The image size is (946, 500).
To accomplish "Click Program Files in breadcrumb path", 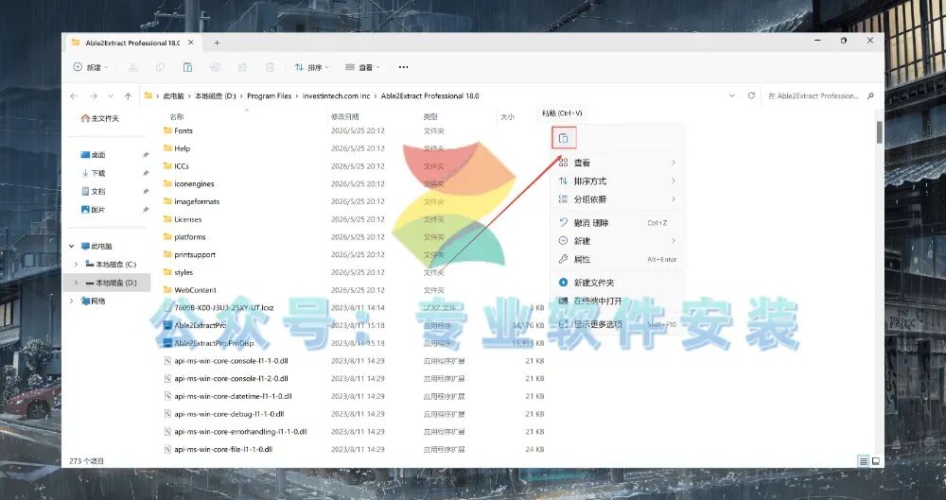I will tap(269, 95).
